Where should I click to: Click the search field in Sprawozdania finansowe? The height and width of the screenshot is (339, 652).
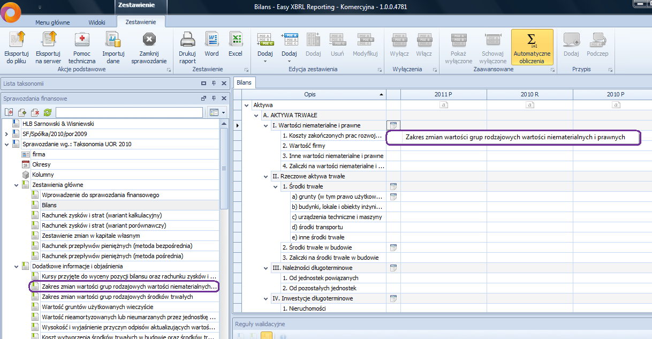click(x=130, y=112)
